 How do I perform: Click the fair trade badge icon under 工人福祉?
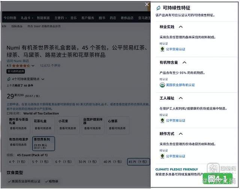tap(162, 120)
